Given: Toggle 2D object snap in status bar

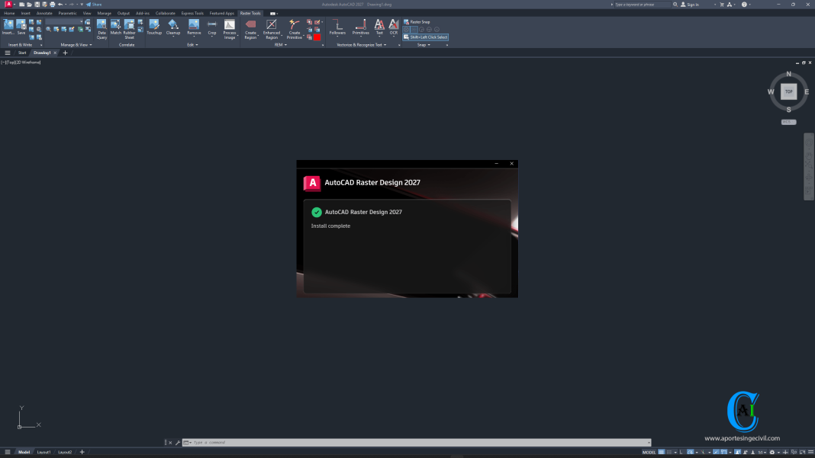Looking at the screenshot, I should click(724, 453).
